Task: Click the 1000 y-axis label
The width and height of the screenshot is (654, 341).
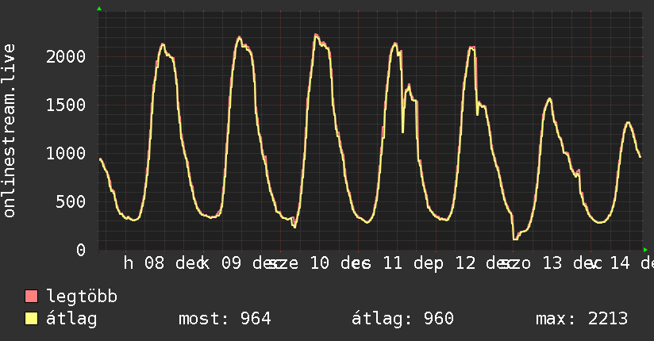Action: click(x=67, y=153)
